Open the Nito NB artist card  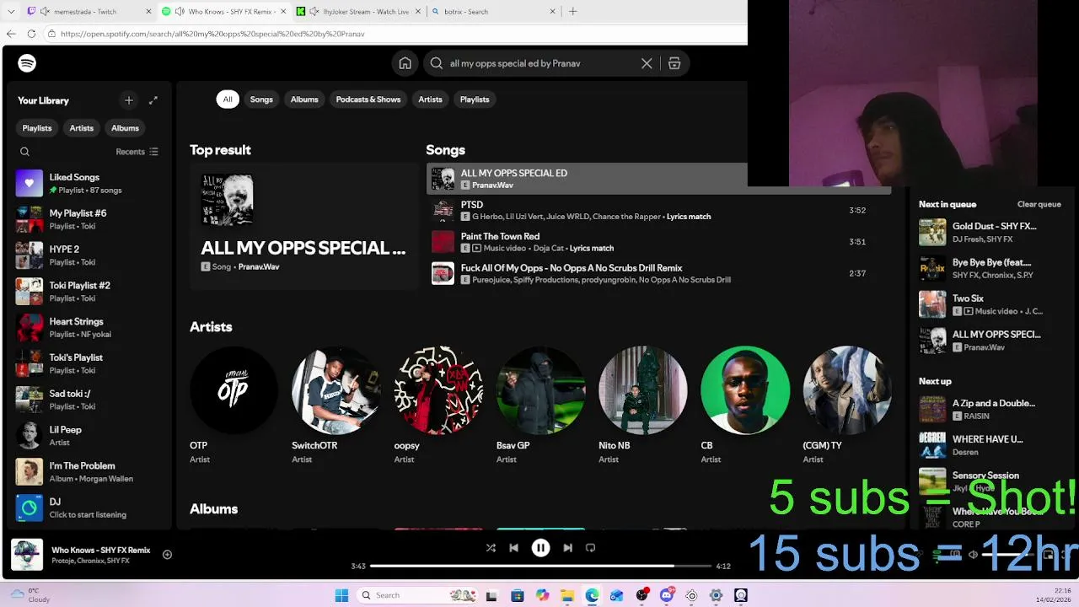tap(642, 404)
